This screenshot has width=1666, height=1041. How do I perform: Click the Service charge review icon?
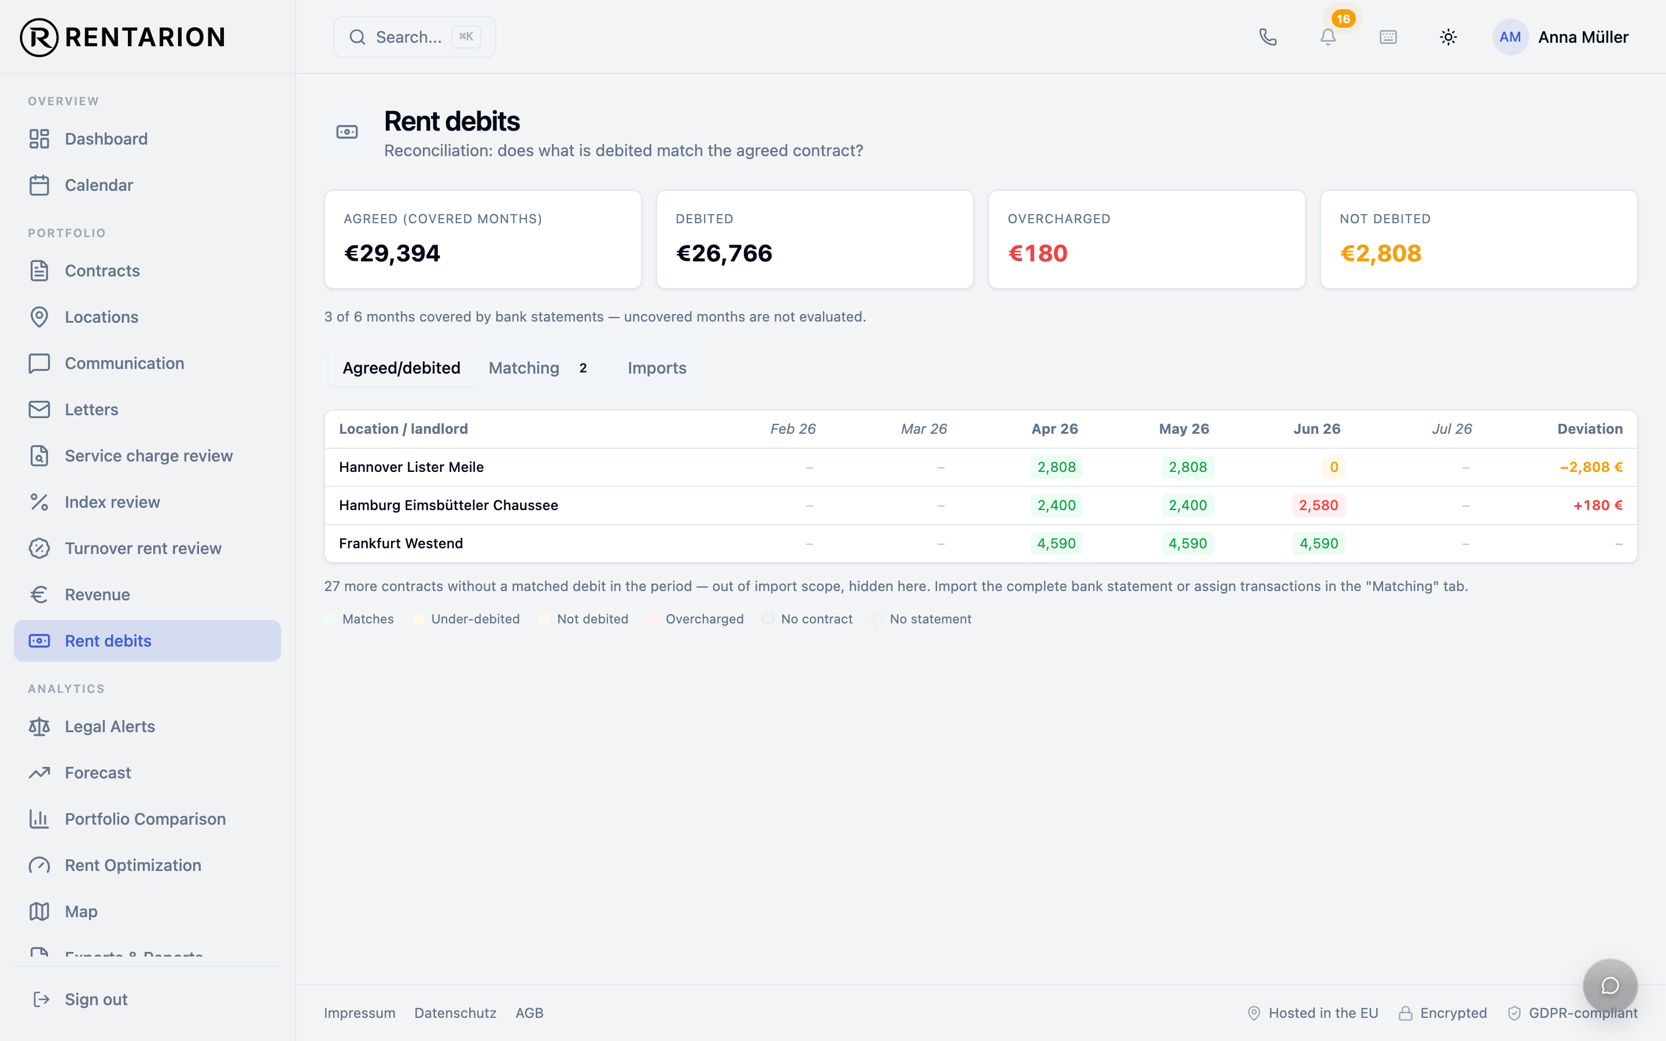pos(39,456)
